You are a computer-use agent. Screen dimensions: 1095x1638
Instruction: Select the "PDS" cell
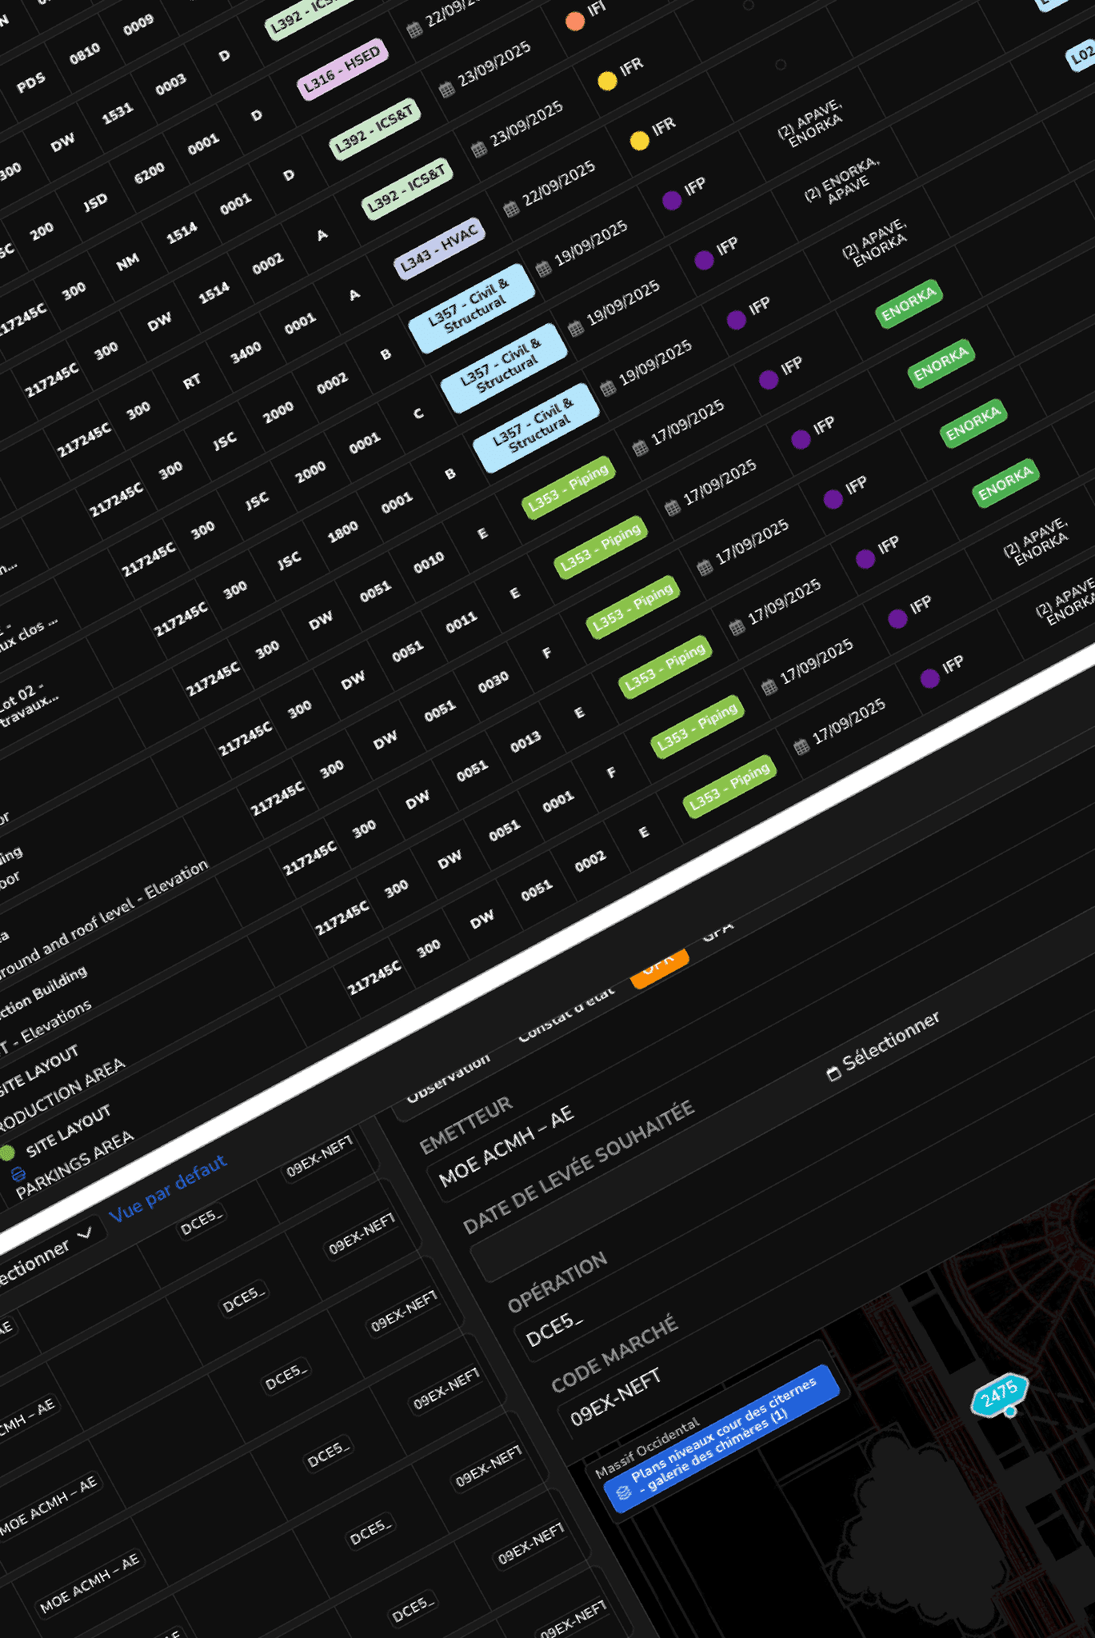click(30, 84)
